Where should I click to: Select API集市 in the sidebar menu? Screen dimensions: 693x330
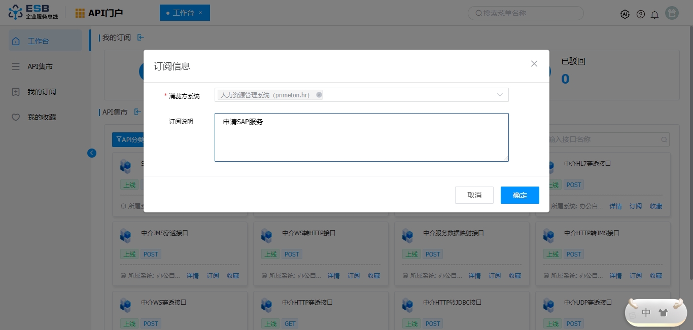[x=40, y=66]
